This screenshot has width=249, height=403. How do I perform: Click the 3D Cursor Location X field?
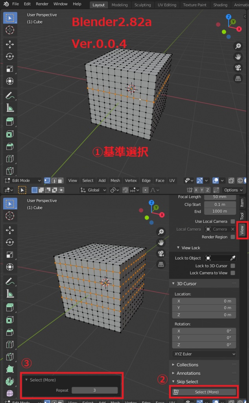point(204,301)
